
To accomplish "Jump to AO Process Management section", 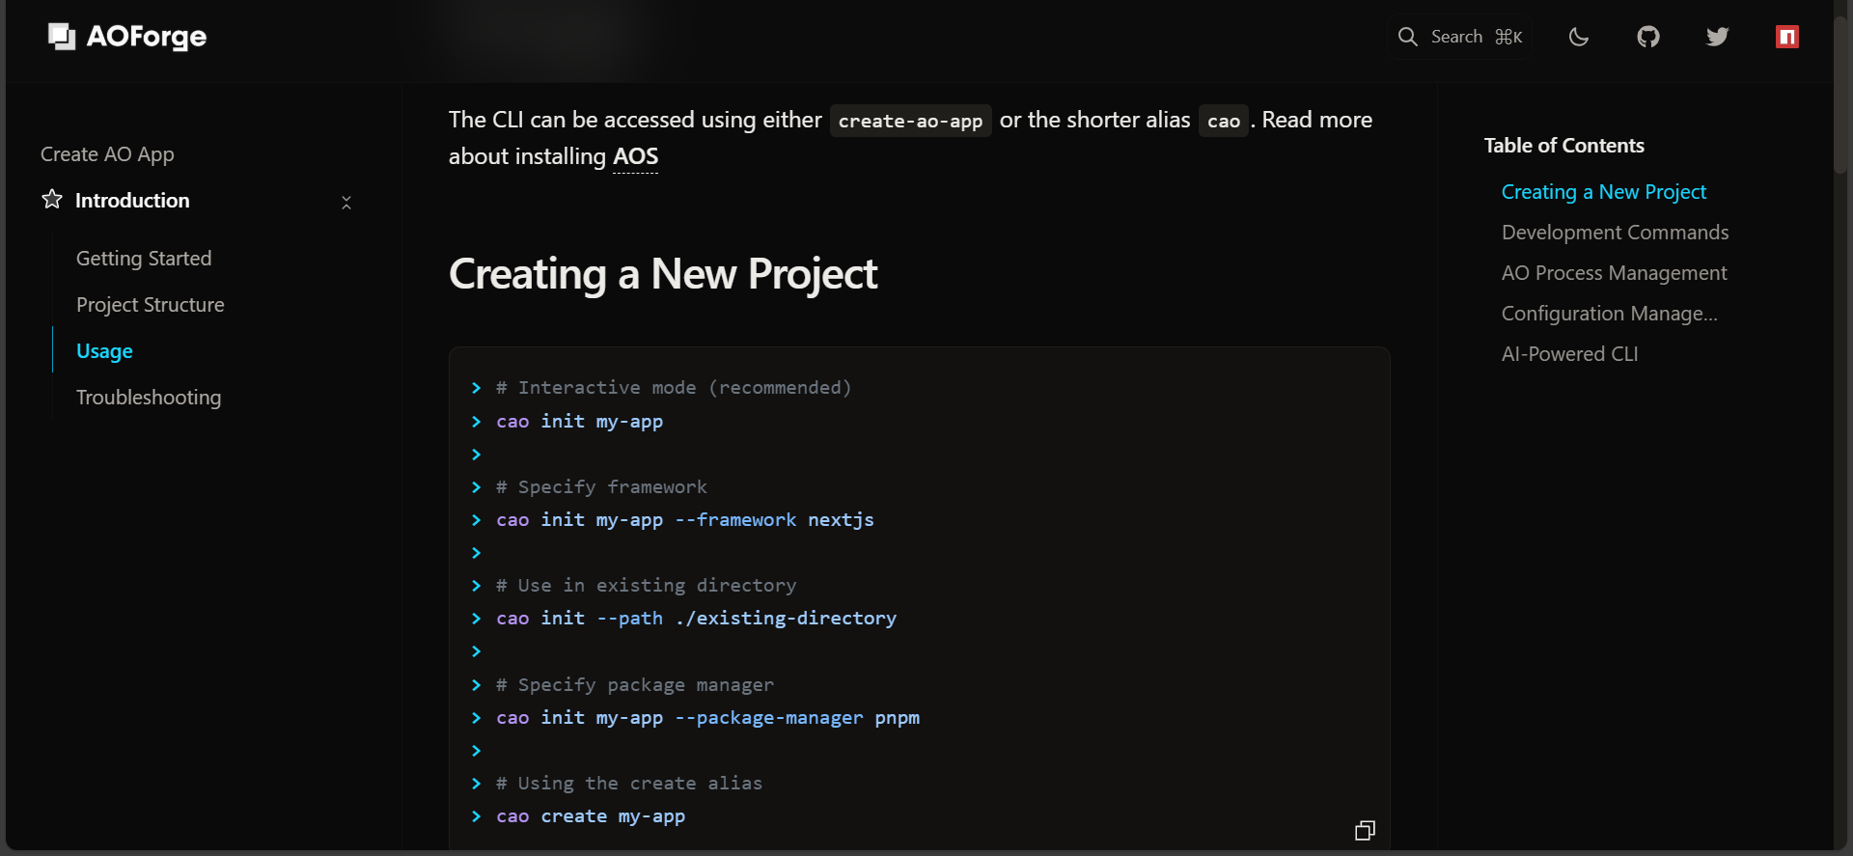I will tap(1614, 273).
